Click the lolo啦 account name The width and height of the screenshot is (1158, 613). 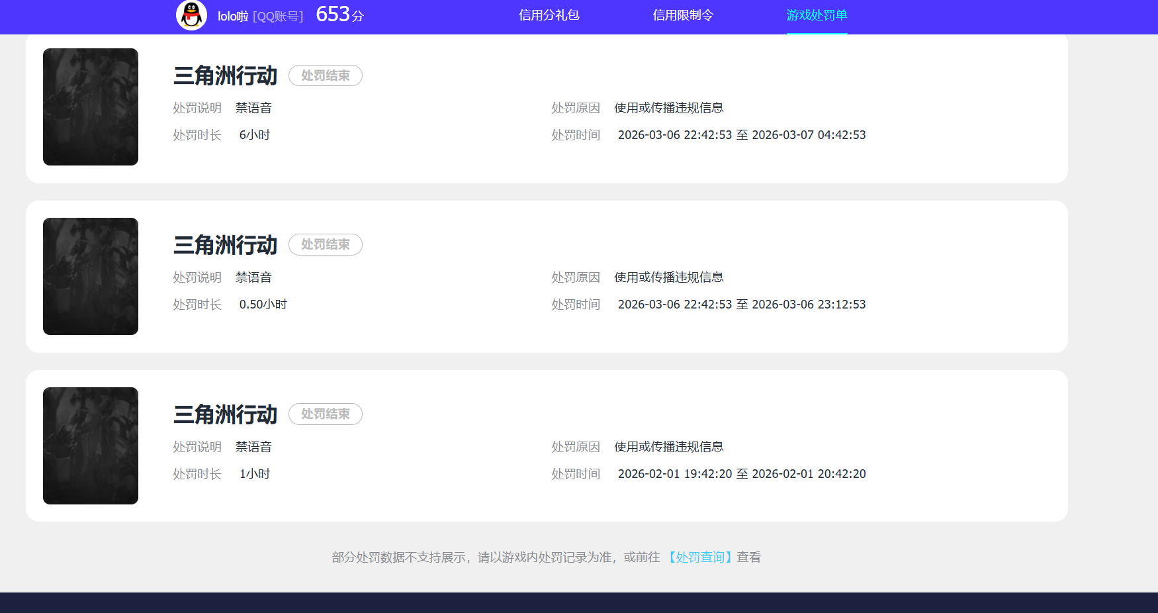[x=233, y=16]
